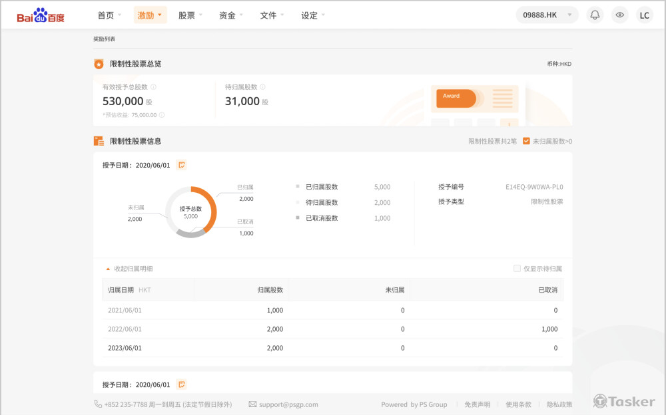
Task: Click the shield icon beside 限制性股票总览
Action: [x=98, y=64]
